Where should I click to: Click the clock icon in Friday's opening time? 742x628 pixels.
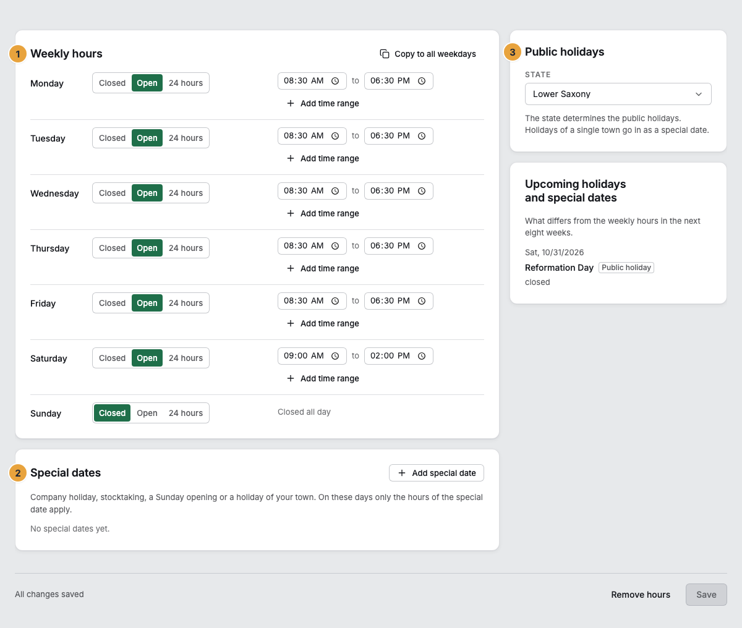pos(335,301)
